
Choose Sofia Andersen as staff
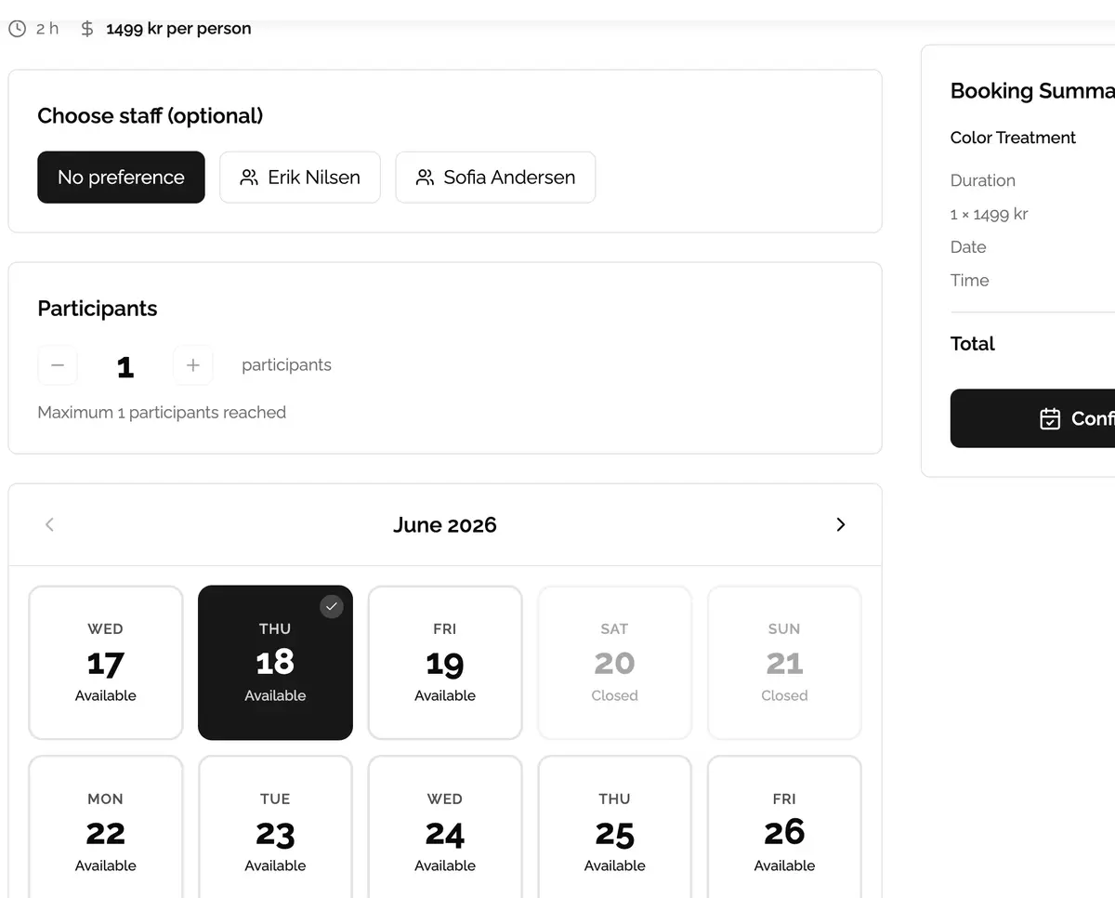[495, 178]
